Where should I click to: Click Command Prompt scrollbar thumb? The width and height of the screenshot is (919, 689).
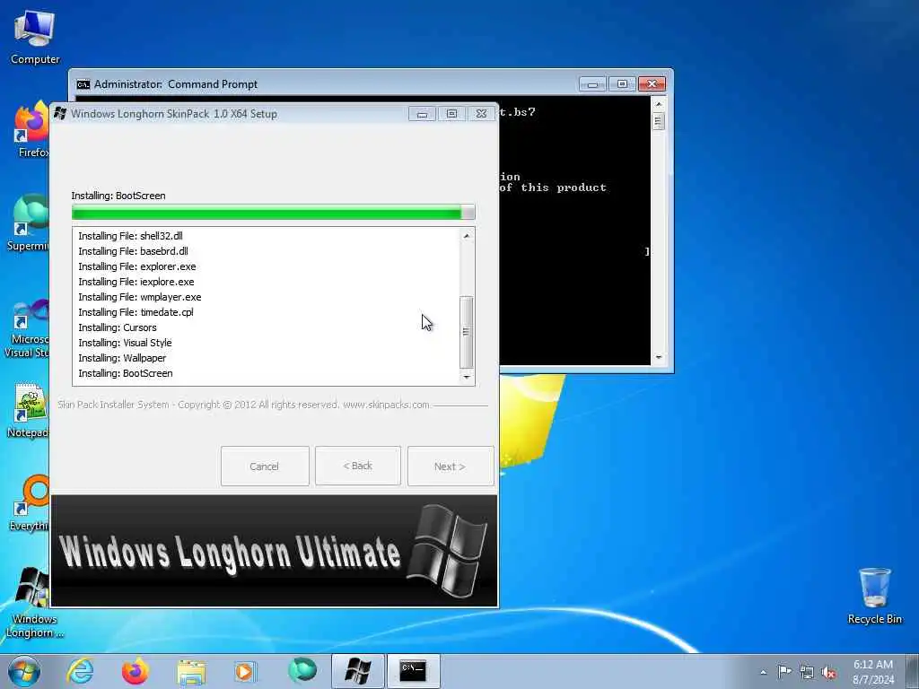point(658,121)
